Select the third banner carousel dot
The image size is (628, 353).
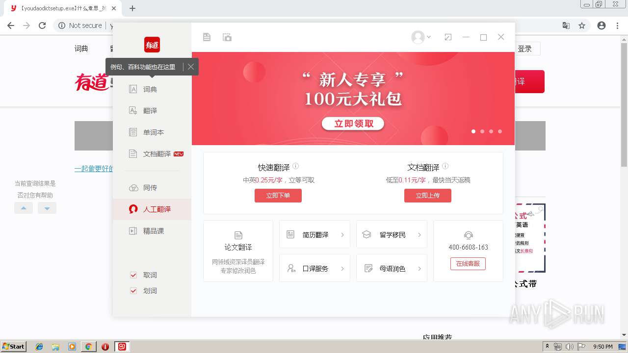click(x=491, y=131)
